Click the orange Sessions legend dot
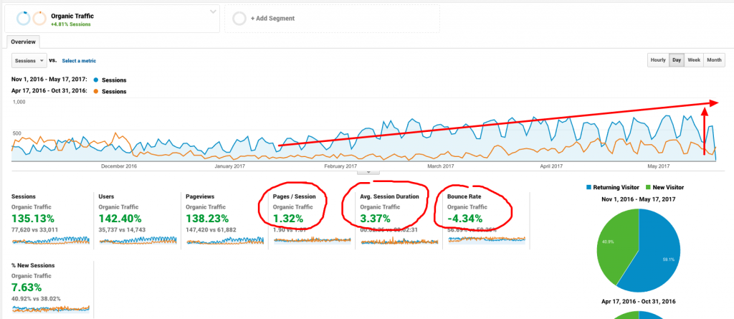The width and height of the screenshot is (734, 319). click(x=95, y=91)
